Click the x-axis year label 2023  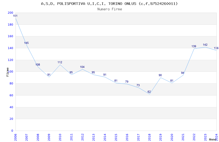(205, 137)
